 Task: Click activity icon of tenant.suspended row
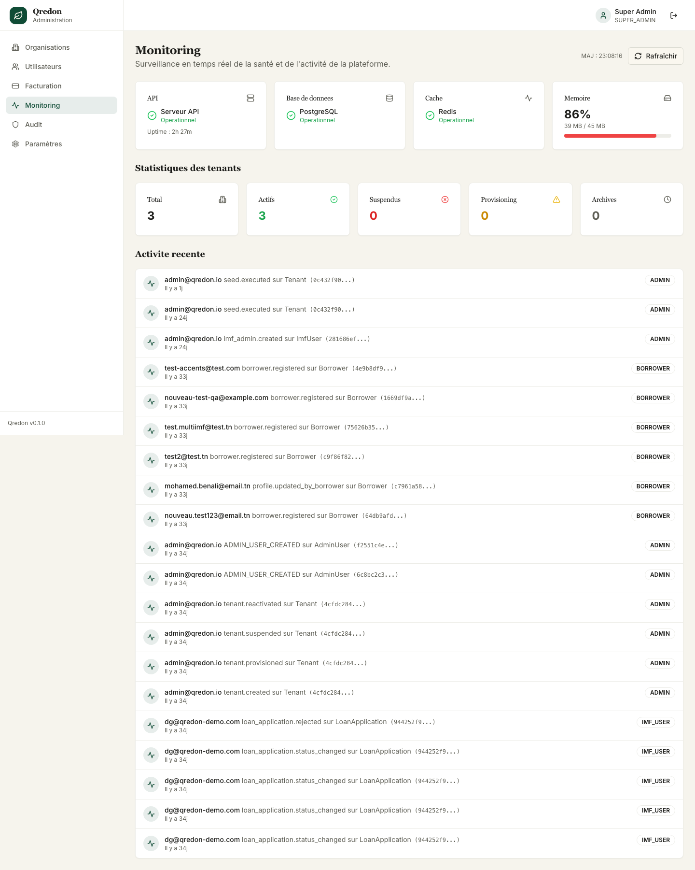[151, 637]
